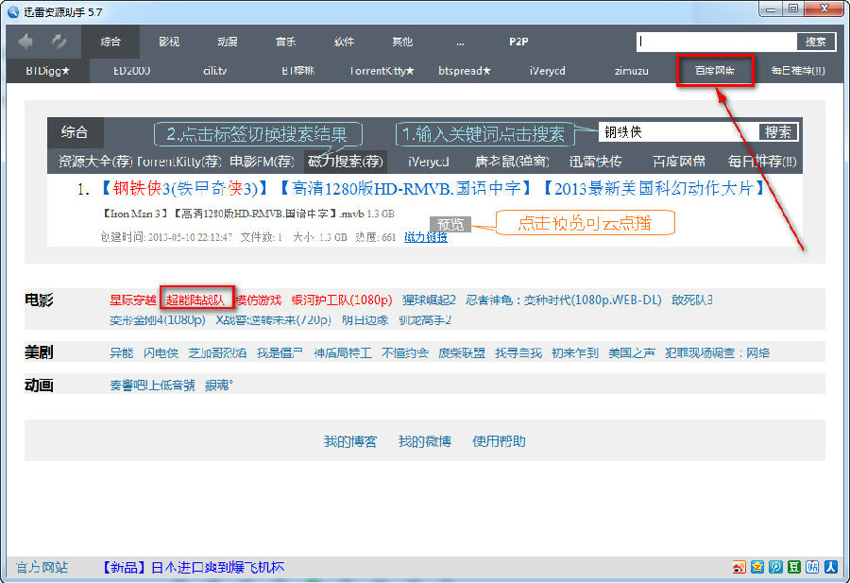850x583 pixels.
Task: Go back with the left arrow icon
Action: 25,42
